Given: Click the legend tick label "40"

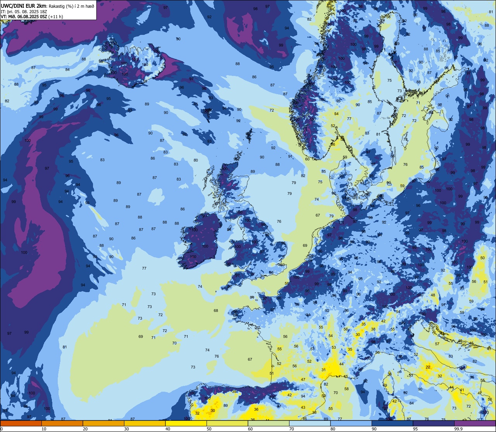Looking at the screenshot, I should click(x=168, y=429).
